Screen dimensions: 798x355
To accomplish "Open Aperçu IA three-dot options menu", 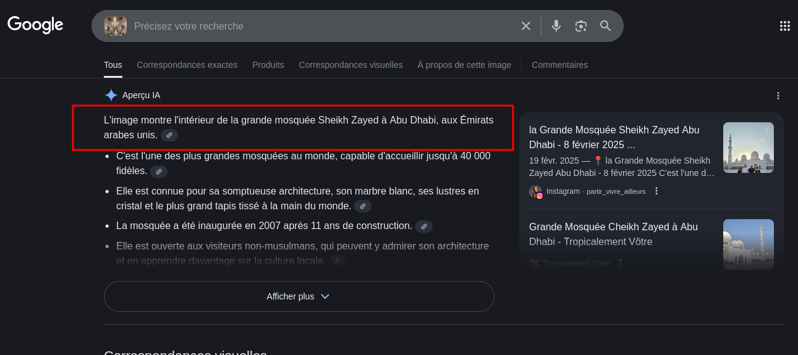I will click(778, 96).
